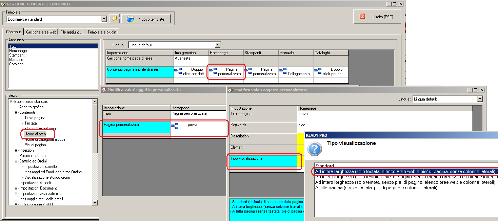This screenshot has width=498, height=221.
Task: Collapse the Carrello ed Ordini node
Action: 16,161
